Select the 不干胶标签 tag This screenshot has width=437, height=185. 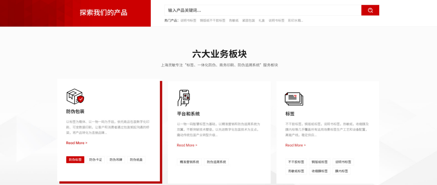(296, 162)
